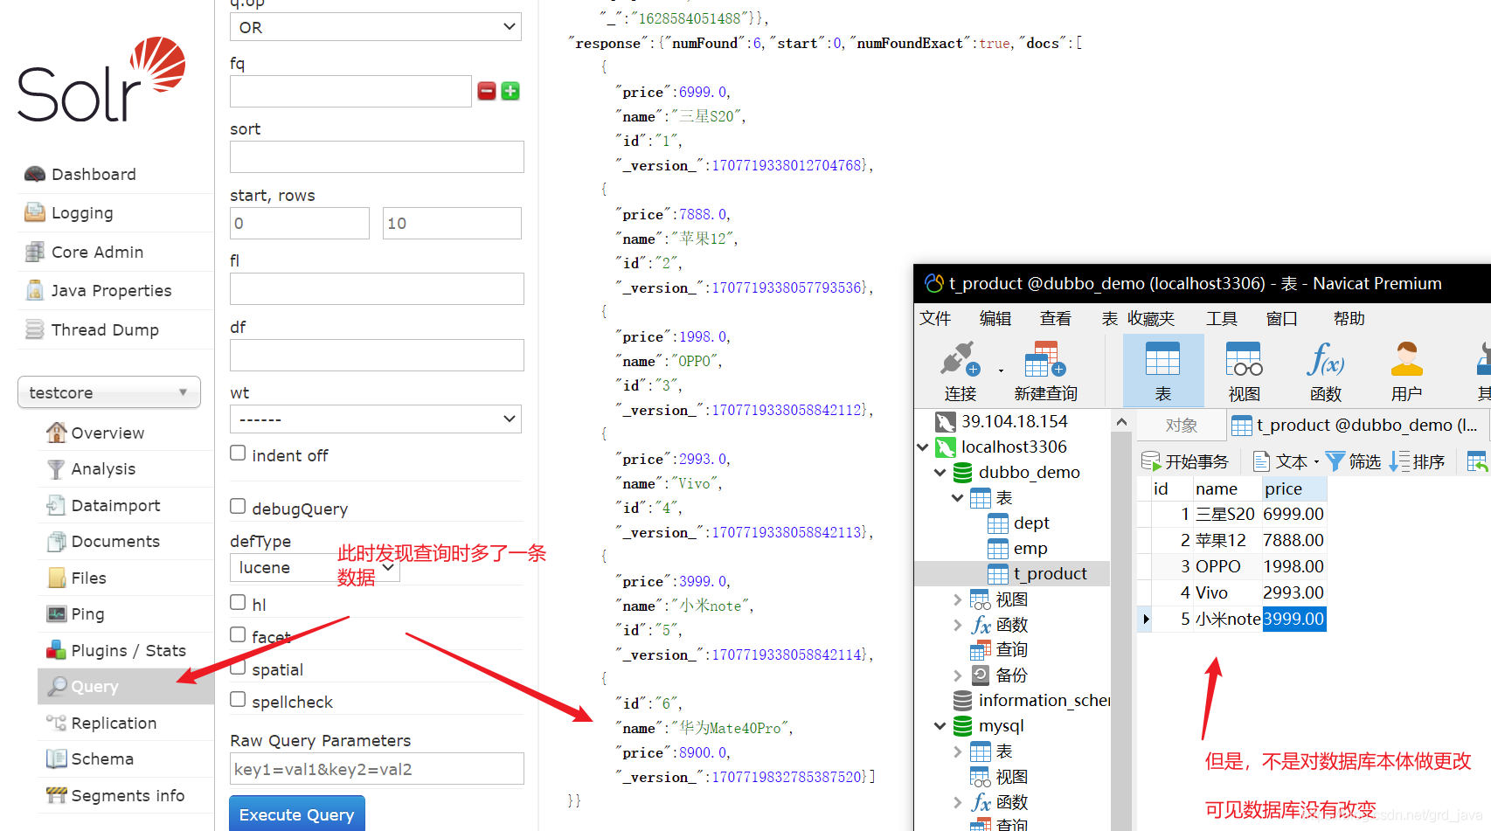The image size is (1491, 831).
Task: Click the Overview house icon
Action: tap(57, 433)
